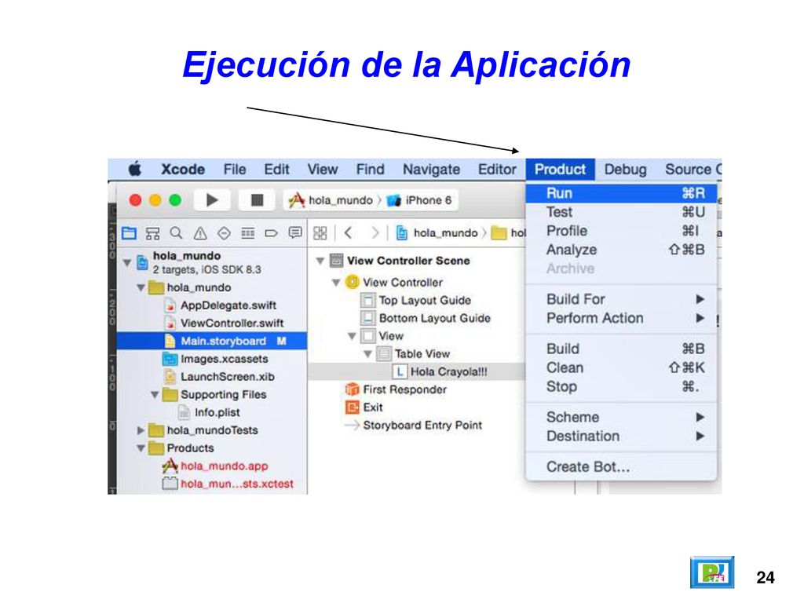Viewport: 804px width, 603px height.
Task: Open the View menu
Action: 323,170
